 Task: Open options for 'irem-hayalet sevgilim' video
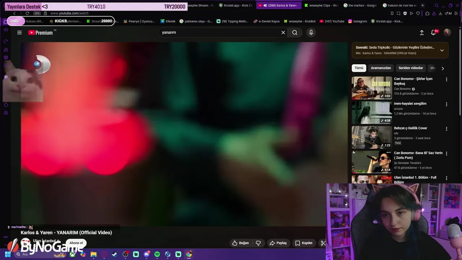(446, 104)
